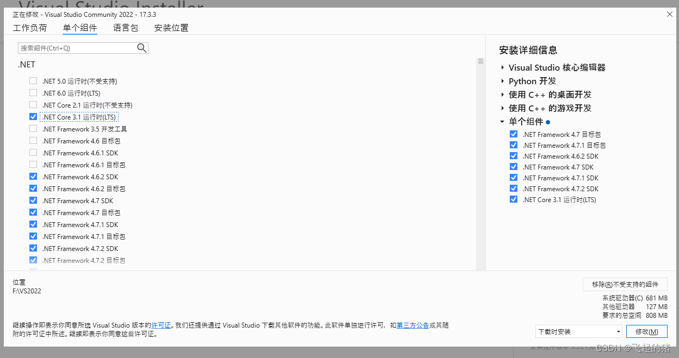The height and width of the screenshot is (358, 679).
Task: Switch to the 安装位置 tab
Action: click(x=171, y=28)
